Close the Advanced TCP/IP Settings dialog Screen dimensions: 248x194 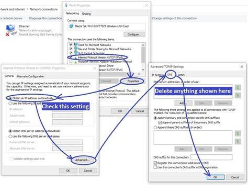click(x=242, y=67)
